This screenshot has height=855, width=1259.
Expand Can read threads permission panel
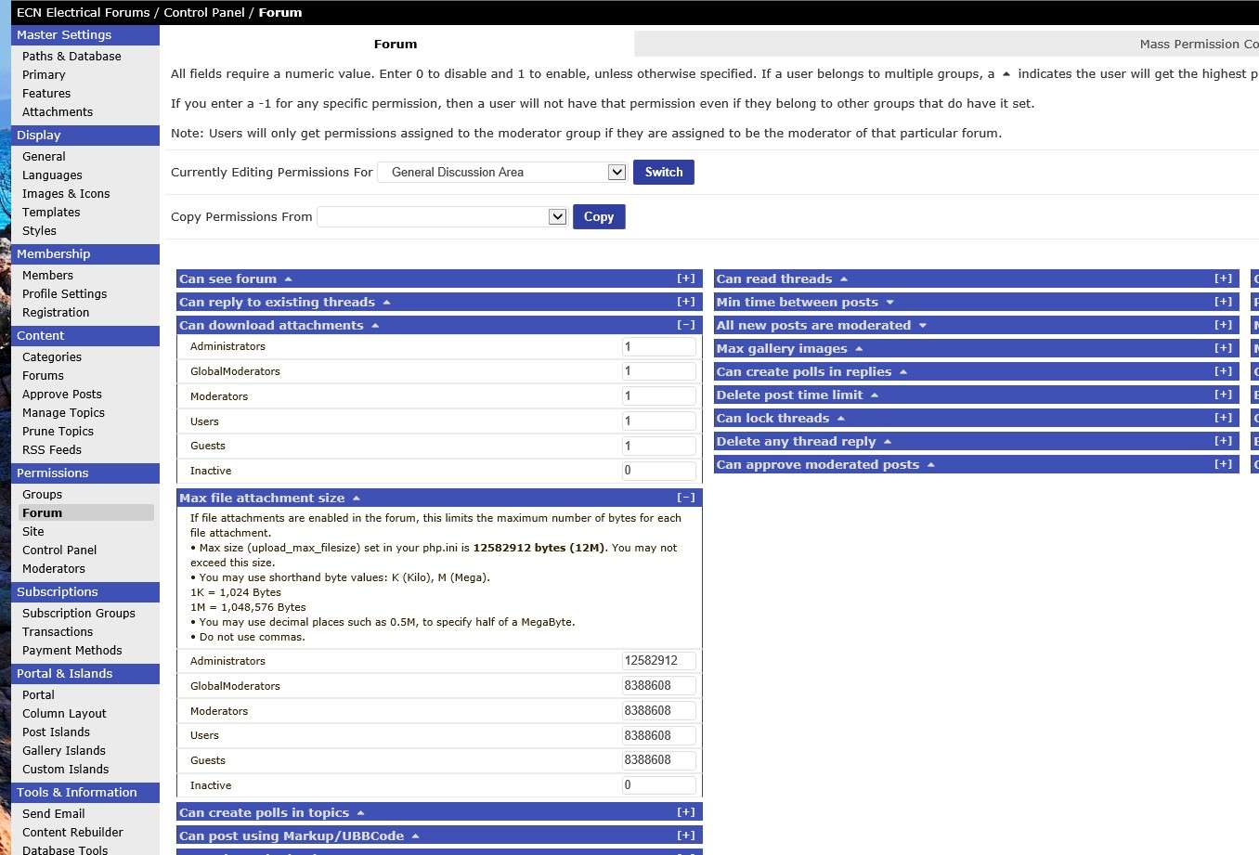pos(1223,279)
